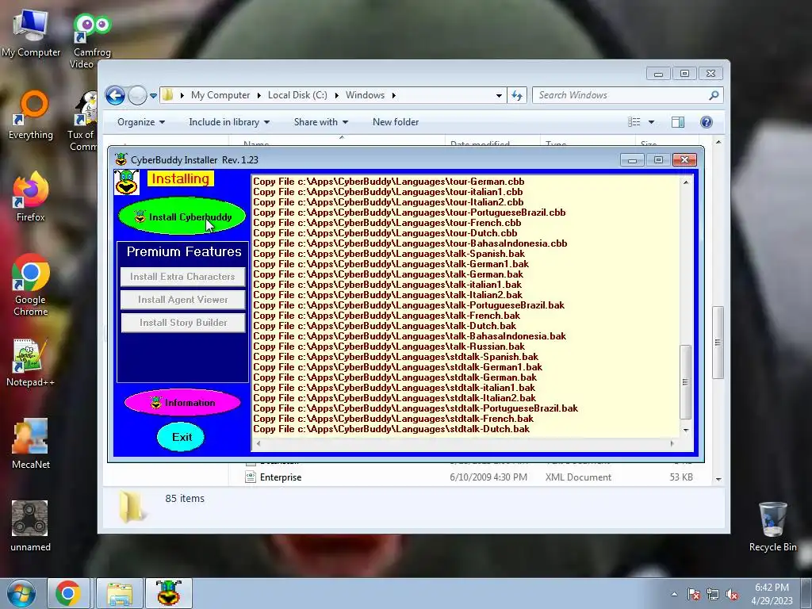This screenshot has width=812, height=609.
Task: Launch Firefox from the desktop
Action: [x=31, y=197]
